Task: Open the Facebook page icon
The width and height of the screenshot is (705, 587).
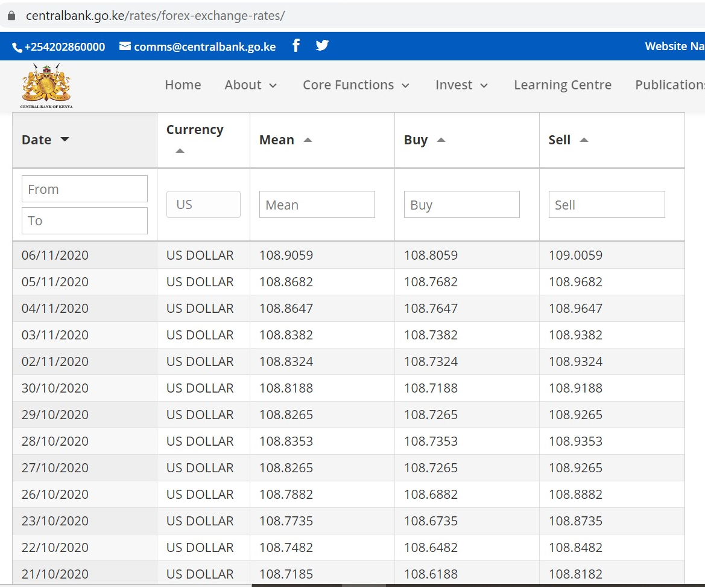Action: (x=296, y=45)
